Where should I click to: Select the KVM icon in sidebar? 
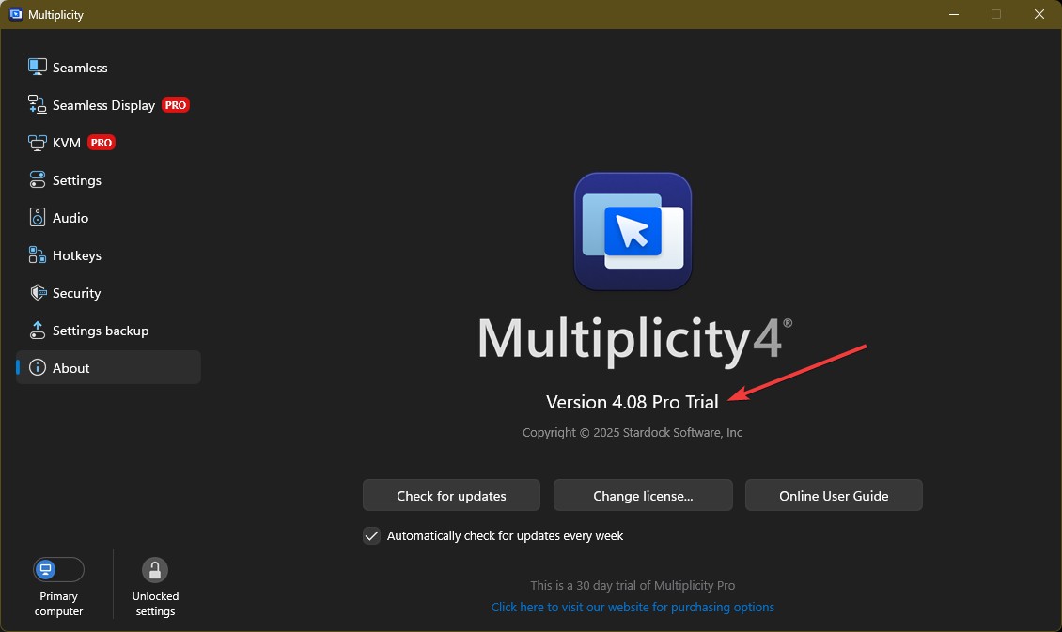point(38,143)
